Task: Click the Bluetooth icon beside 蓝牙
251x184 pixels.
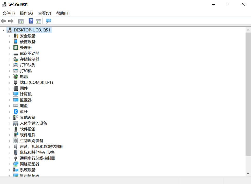Action: click(x=16, y=111)
